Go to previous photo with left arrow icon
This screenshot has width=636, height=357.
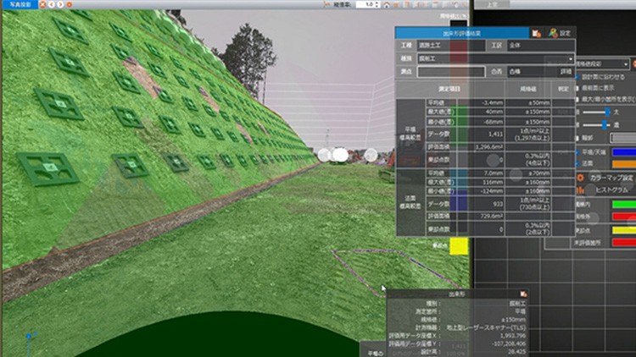pos(52,4)
